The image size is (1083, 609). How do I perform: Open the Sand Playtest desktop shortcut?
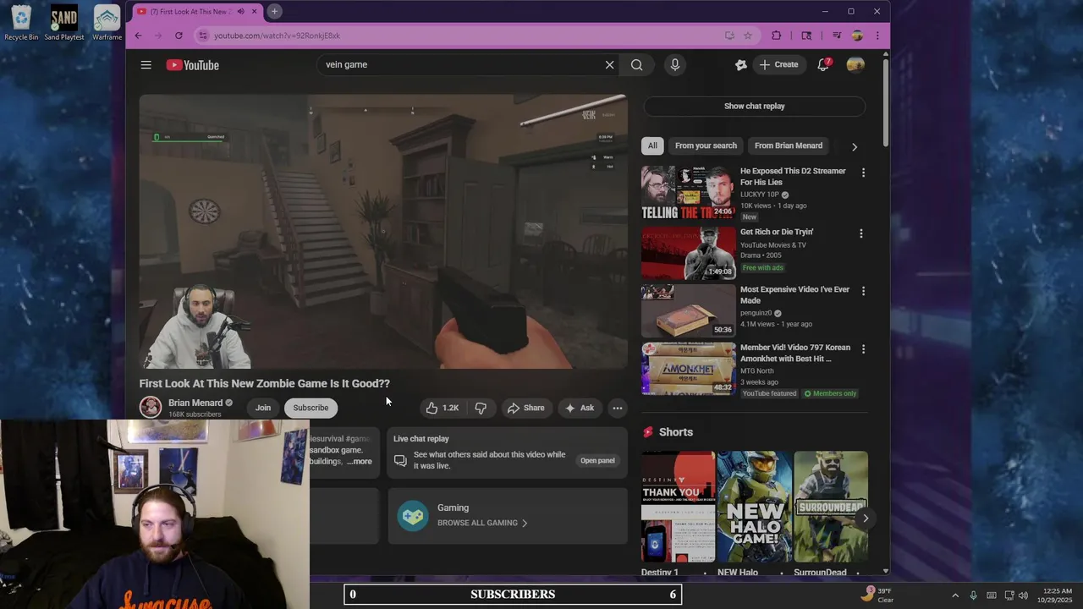coord(63,22)
